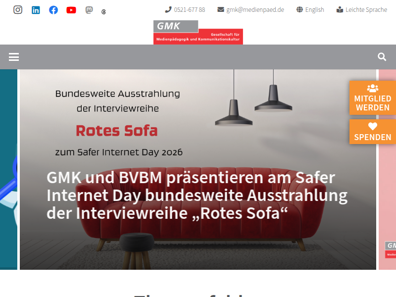Open the Instagram profile icon
Screen dimensions: 396x297
click(x=18, y=10)
